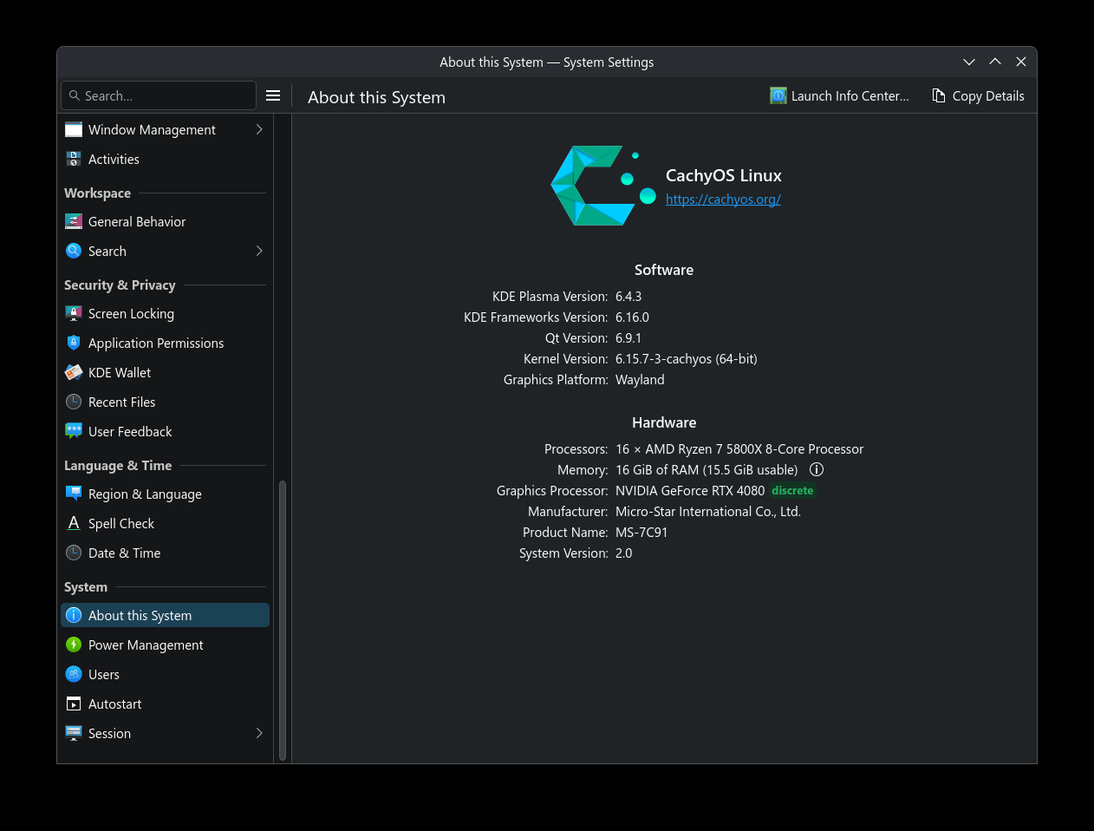Viewport: 1094px width, 831px height.
Task: Click the NVIDIA GeForce RTX 4080 text
Action: [x=690, y=491]
